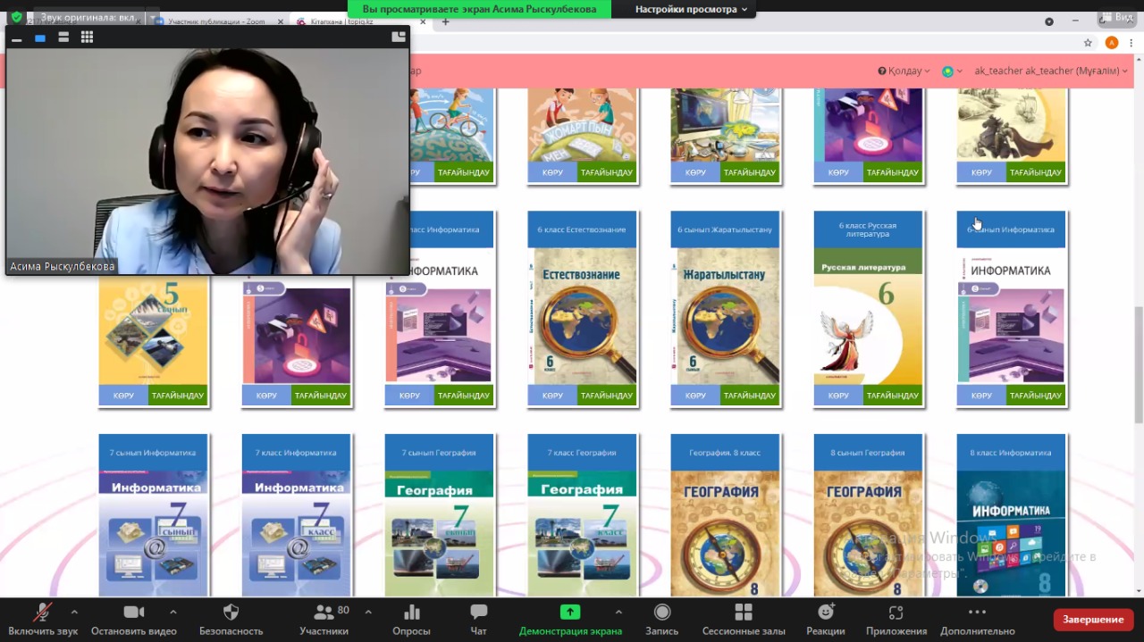The height and width of the screenshot is (642, 1144).
Task: Switch video panel to strip view
Action: 63,38
